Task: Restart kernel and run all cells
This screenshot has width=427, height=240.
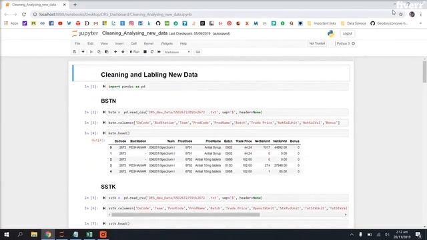Action: pyautogui.click(x=159, y=52)
